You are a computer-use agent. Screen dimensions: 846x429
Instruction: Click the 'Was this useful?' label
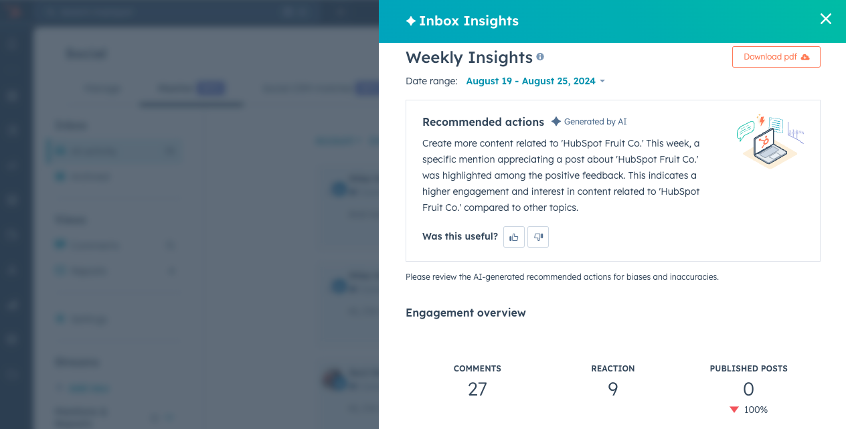[x=460, y=236]
